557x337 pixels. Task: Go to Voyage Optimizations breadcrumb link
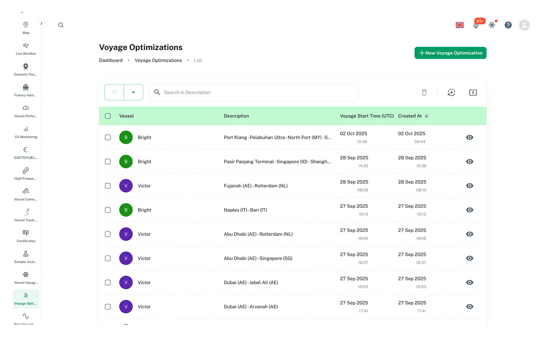pyautogui.click(x=158, y=60)
